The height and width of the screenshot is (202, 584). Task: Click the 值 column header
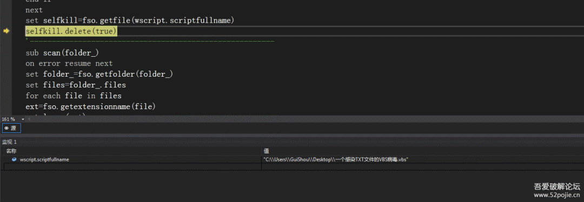(266, 151)
